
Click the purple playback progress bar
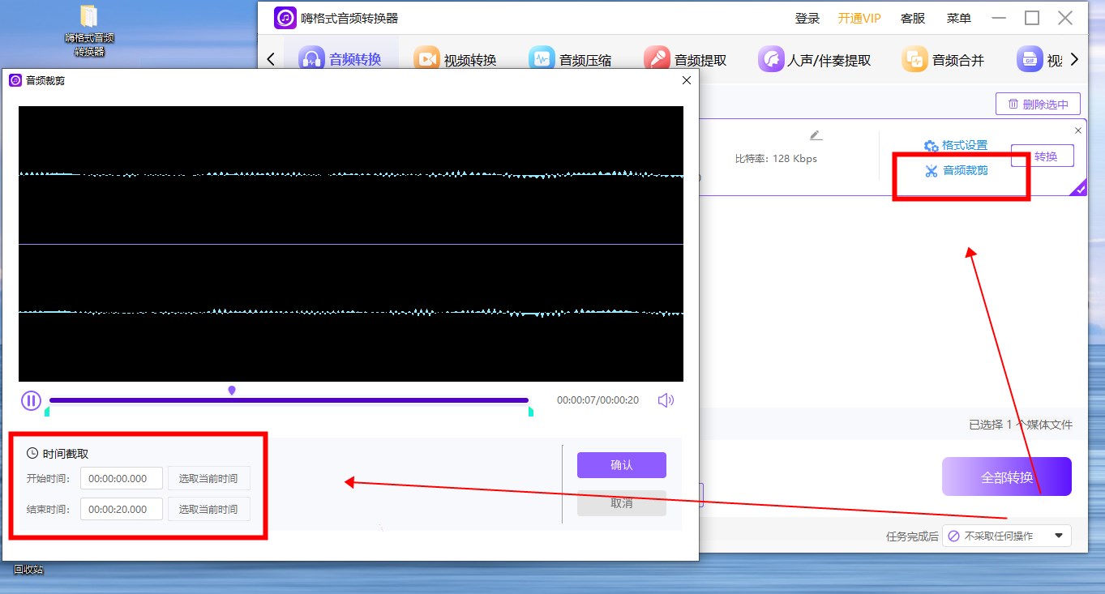[289, 400]
